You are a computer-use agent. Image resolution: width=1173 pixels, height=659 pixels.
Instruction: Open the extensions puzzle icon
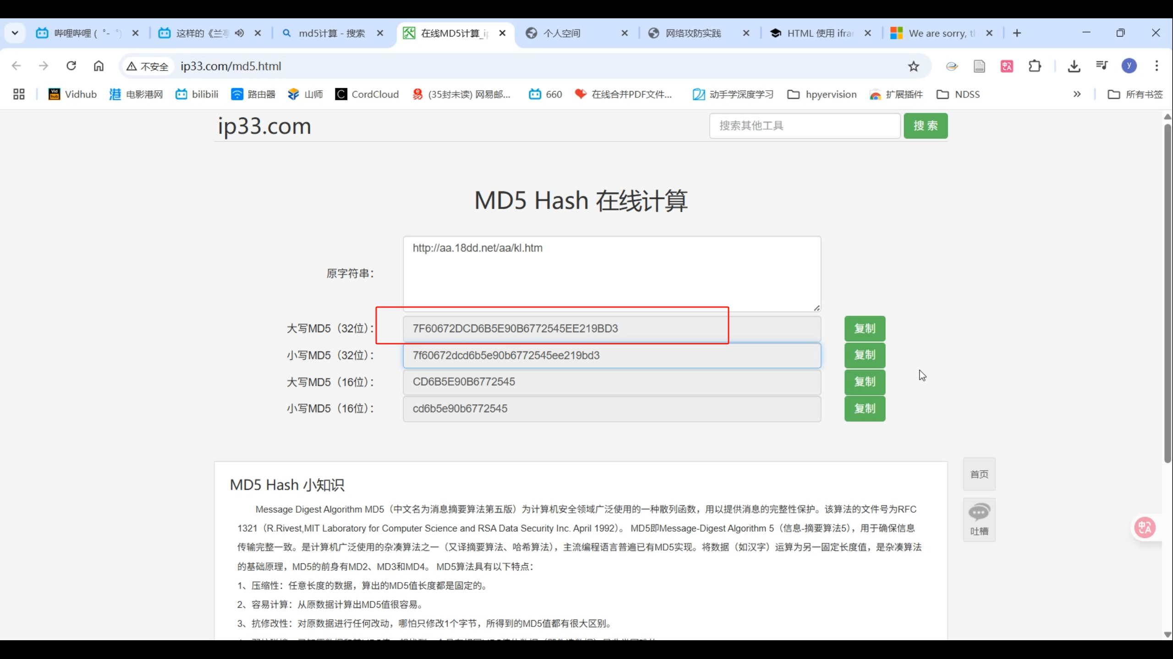point(1035,66)
